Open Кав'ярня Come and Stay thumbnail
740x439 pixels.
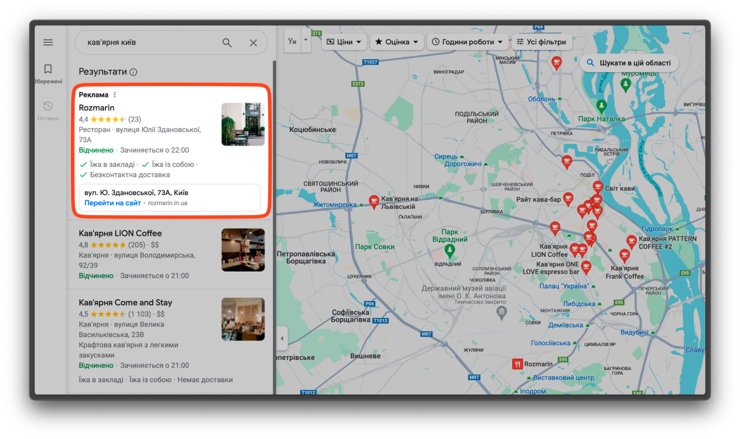(243, 319)
